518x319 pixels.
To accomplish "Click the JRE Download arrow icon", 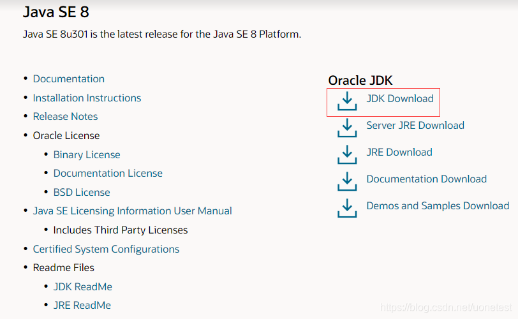I will pyautogui.click(x=347, y=154).
